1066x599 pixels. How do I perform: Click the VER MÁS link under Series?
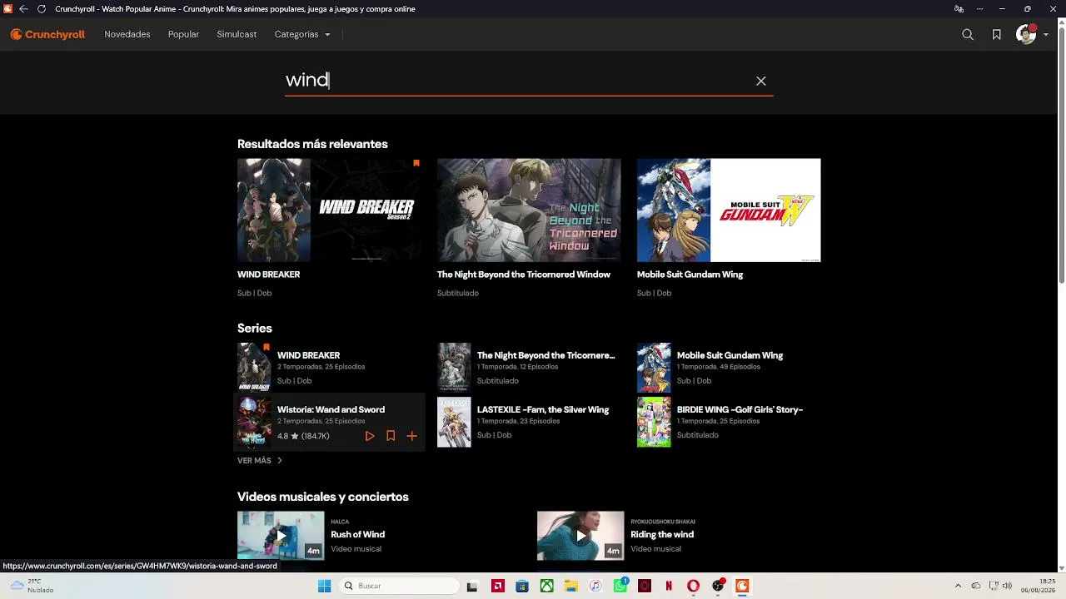[260, 460]
